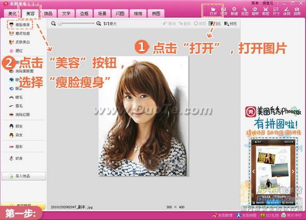Click the 预览 (Preview) button
This screenshot has width=306, height=220.
point(230,23)
